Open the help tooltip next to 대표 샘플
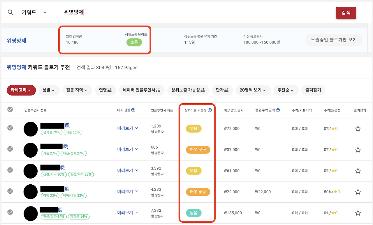 coord(133,110)
